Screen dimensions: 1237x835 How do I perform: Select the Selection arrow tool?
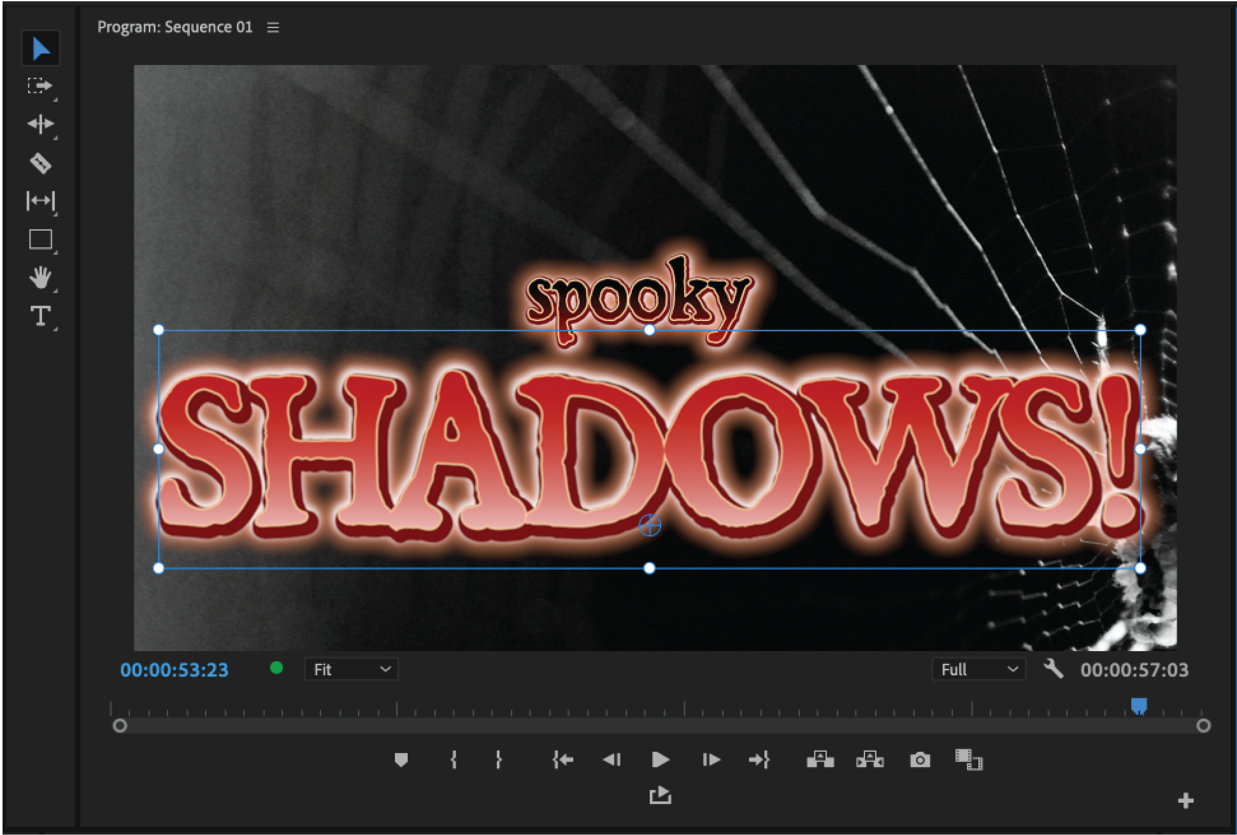click(40, 49)
